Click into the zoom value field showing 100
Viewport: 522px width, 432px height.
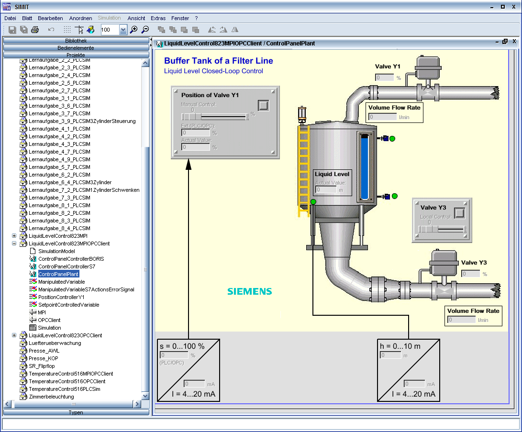[110, 30]
